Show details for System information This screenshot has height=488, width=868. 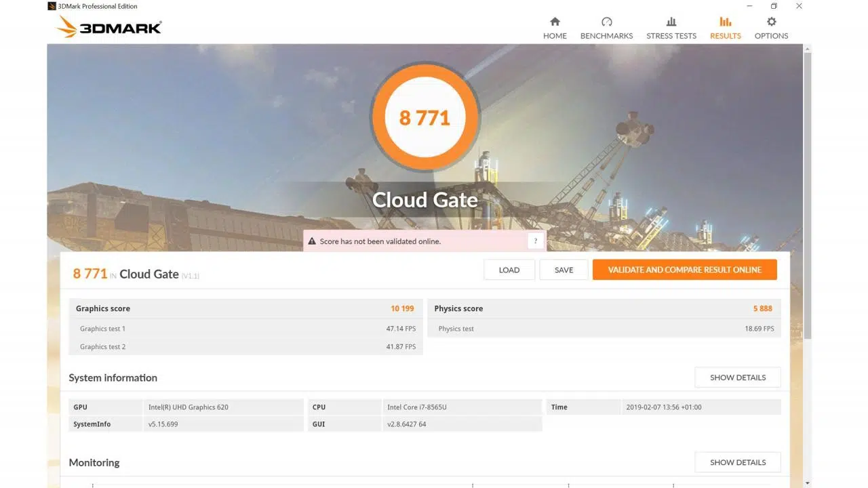click(738, 378)
